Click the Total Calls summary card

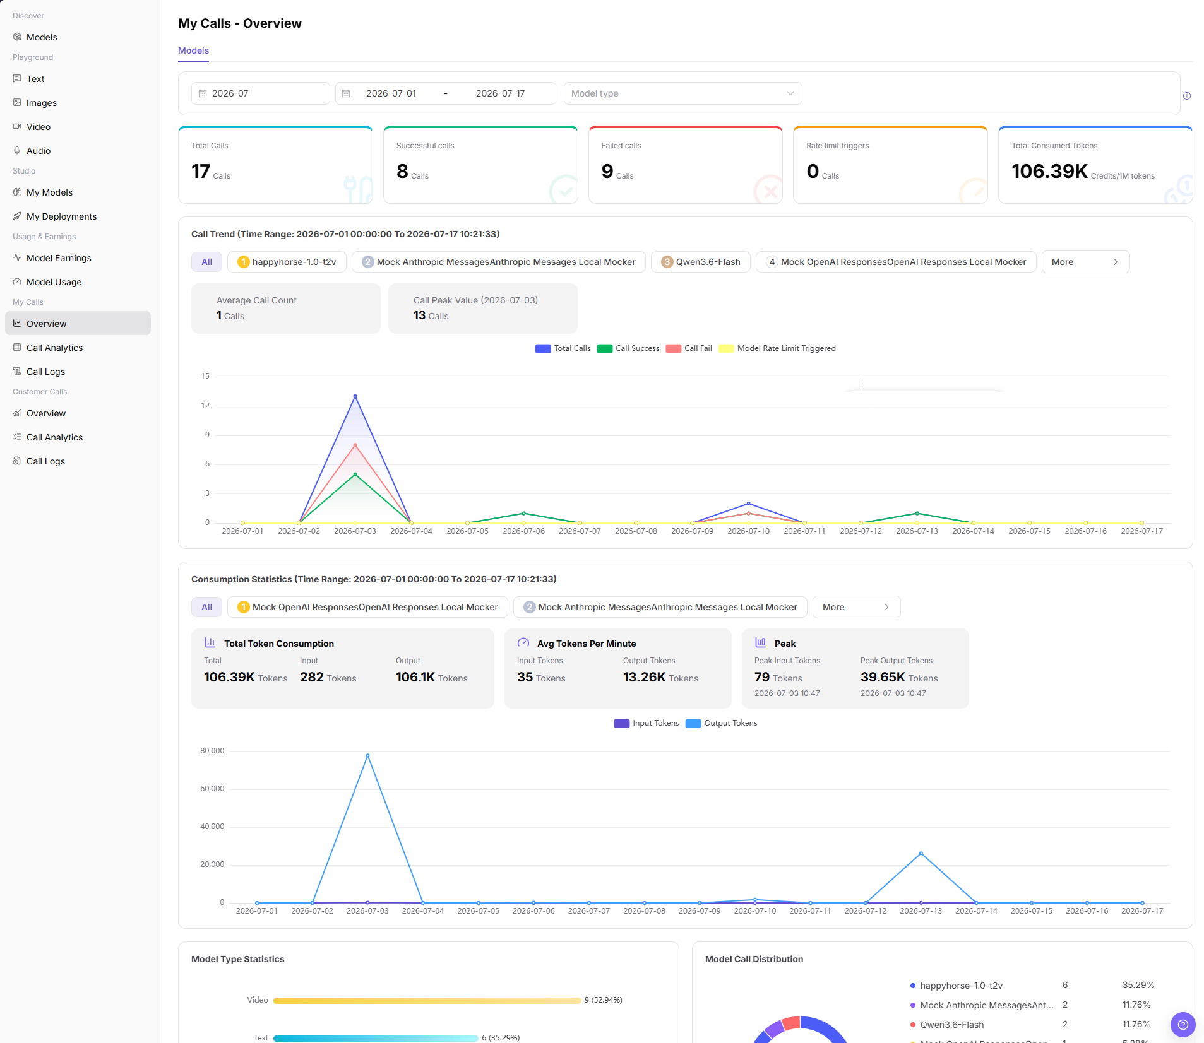275,165
